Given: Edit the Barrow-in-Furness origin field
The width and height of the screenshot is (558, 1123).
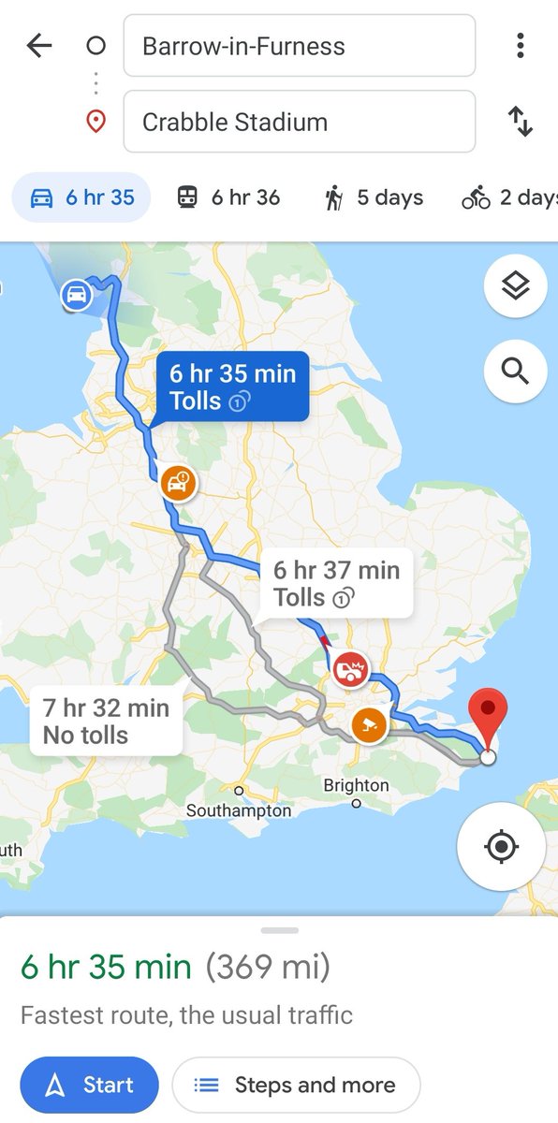Looking at the screenshot, I should [x=300, y=46].
